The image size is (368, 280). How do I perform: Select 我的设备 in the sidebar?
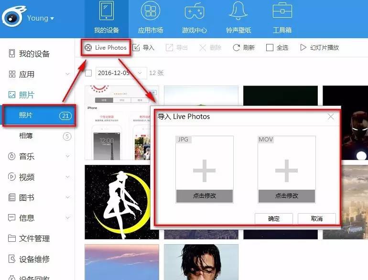click(29, 54)
